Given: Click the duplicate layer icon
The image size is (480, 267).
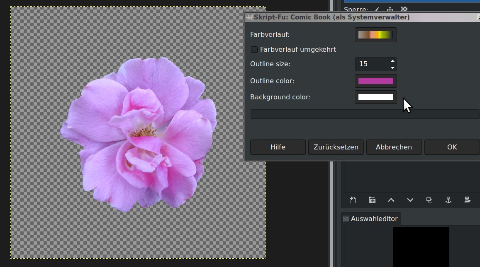Looking at the screenshot, I should [429, 200].
